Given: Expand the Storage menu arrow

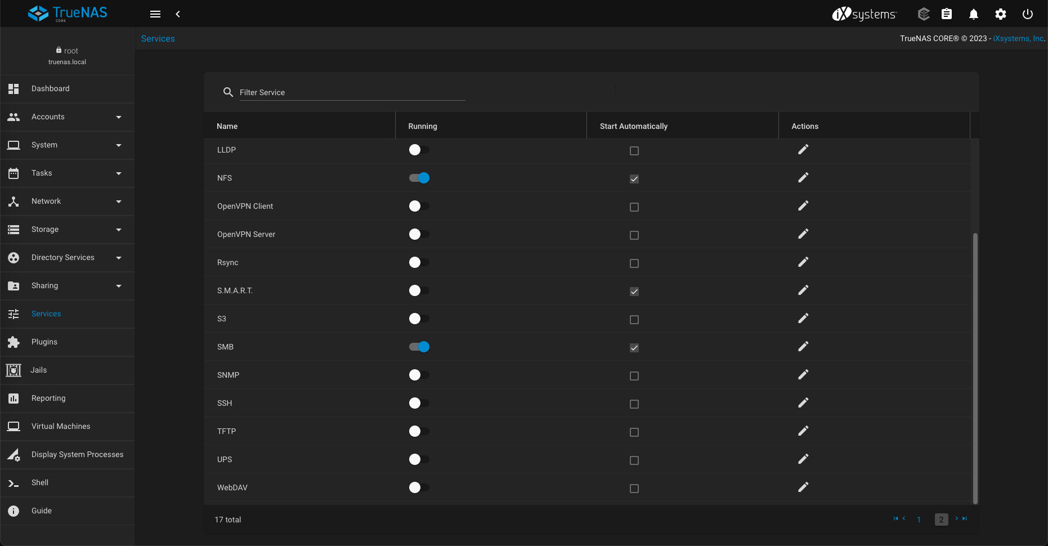Looking at the screenshot, I should pos(119,230).
